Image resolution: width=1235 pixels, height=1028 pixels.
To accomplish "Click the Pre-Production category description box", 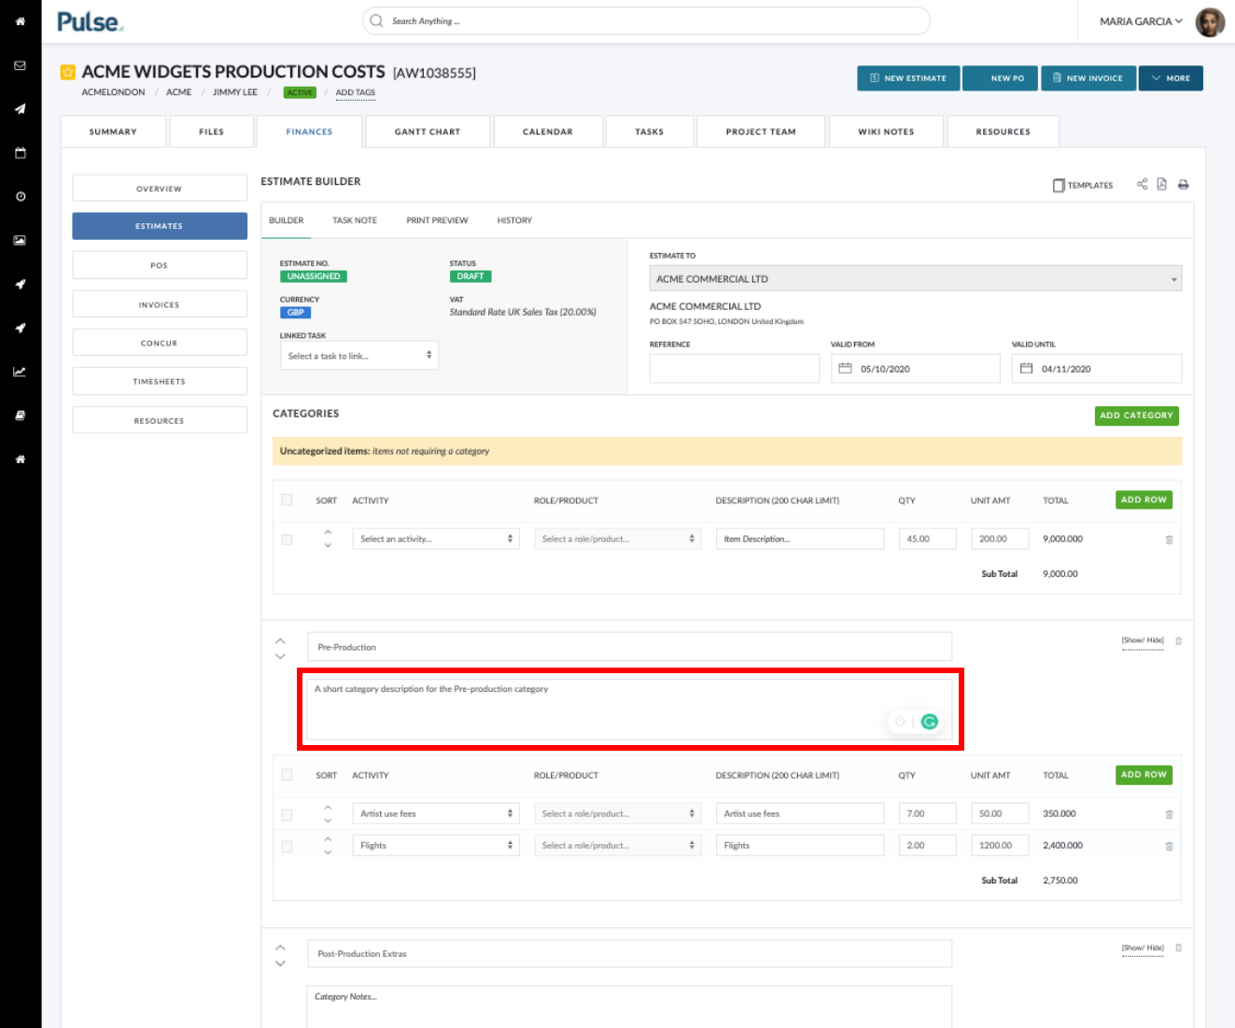I will [629, 710].
